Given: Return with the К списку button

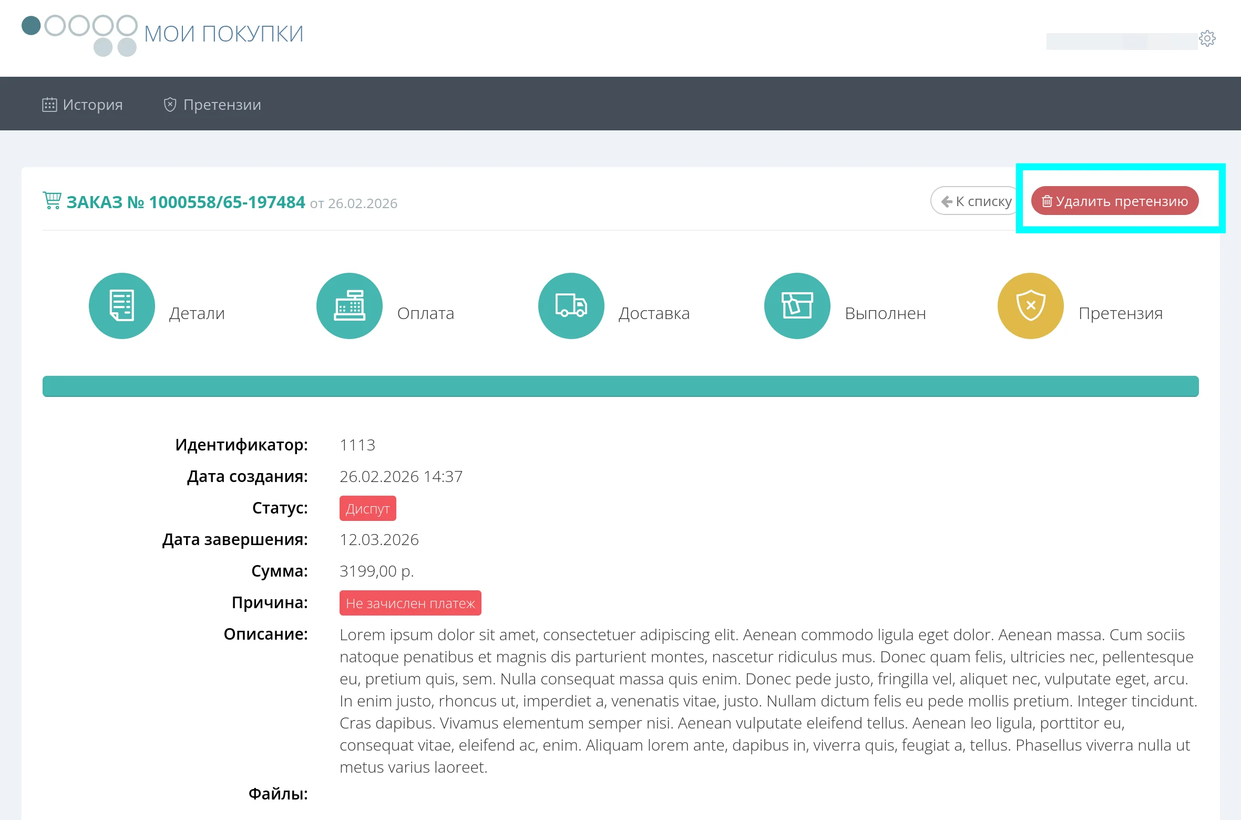Looking at the screenshot, I should (x=976, y=201).
